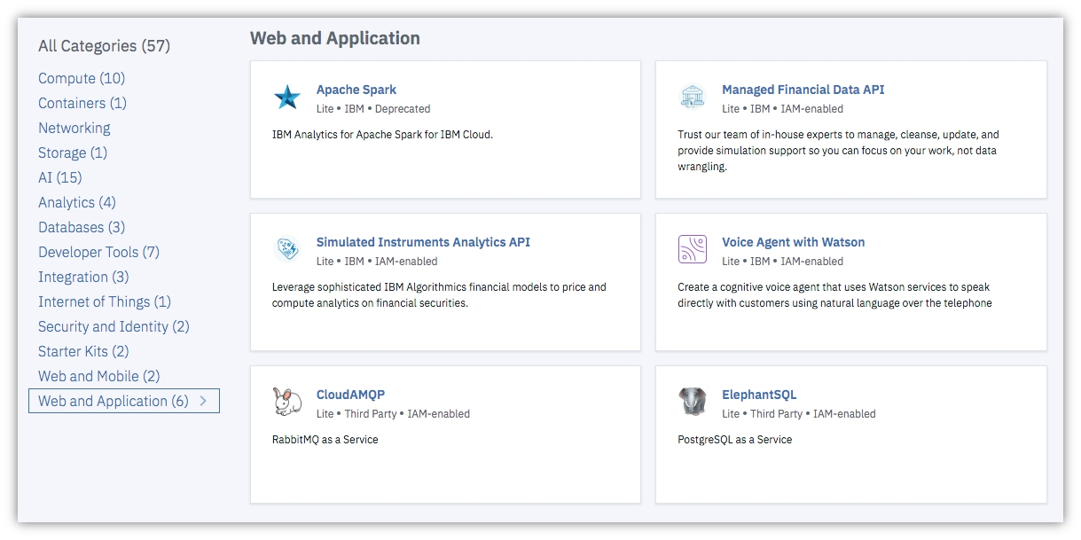The height and width of the screenshot is (540, 1081).
Task: Click the ElephantSQL elephant icon
Action: 693,403
